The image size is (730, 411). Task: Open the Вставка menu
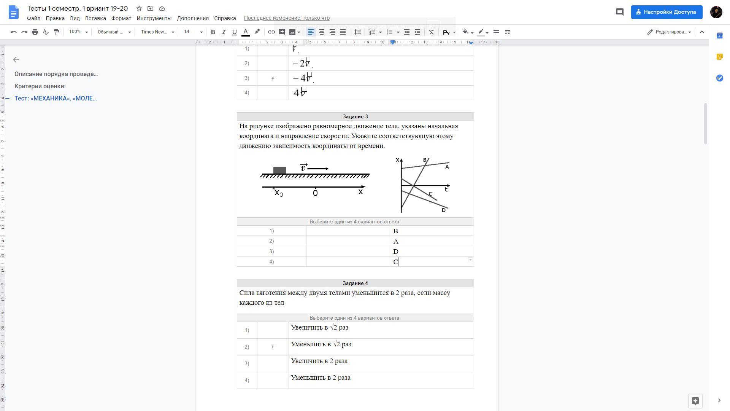pyautogui.click(x=95, y=18)
